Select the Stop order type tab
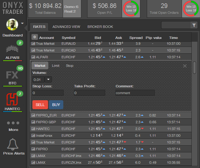200x168 pixels. tap(70, 66)
